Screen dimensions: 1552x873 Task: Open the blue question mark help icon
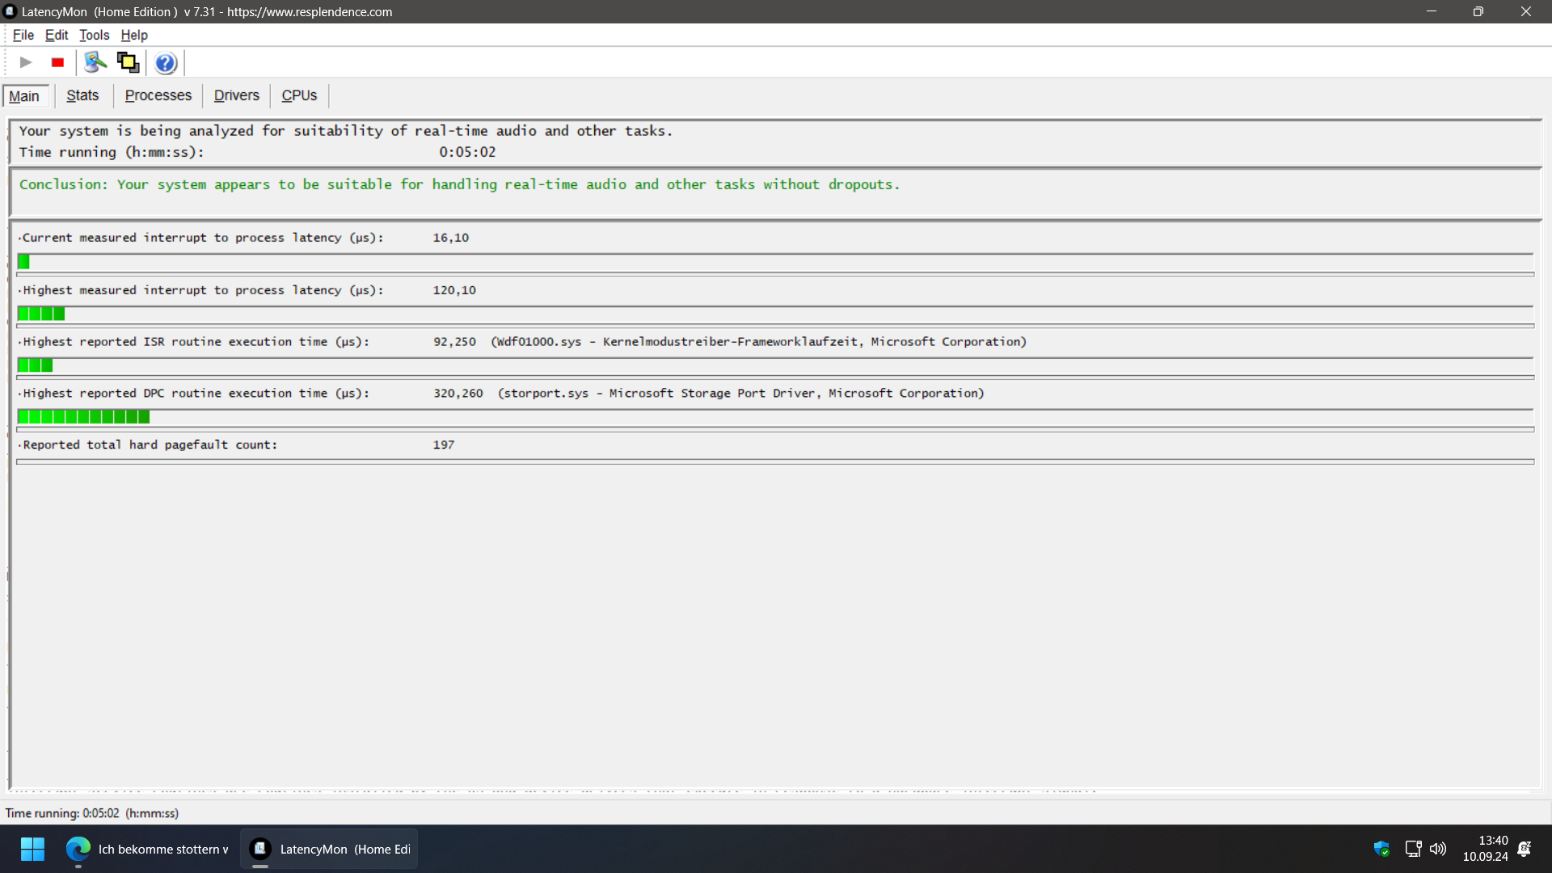tap(165, 62)
